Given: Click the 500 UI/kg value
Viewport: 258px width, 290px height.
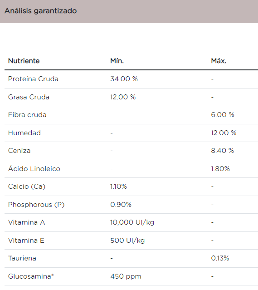Looking at the screenshot, I should 127,241.
